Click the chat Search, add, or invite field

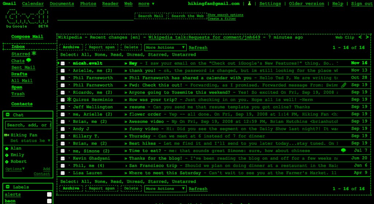pos(28,125)
